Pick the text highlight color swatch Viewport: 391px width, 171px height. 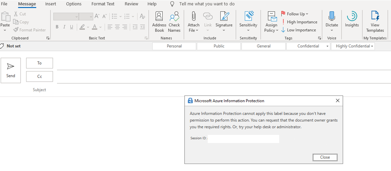(83, 27)
